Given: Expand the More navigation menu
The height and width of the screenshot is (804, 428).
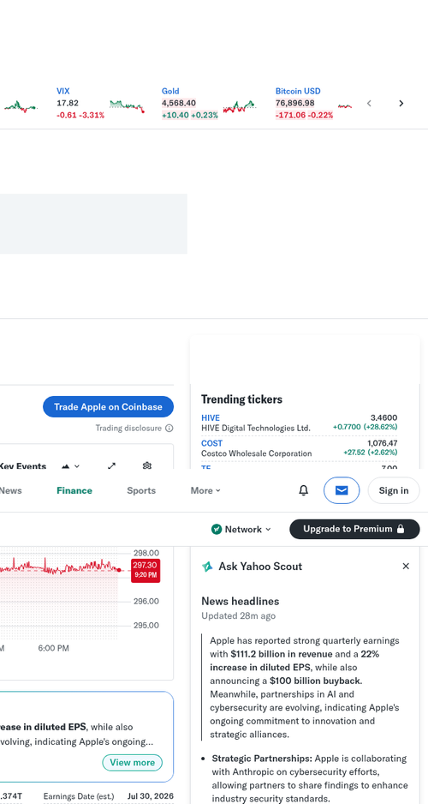Looking at the screenshot, I should (205, 490).
